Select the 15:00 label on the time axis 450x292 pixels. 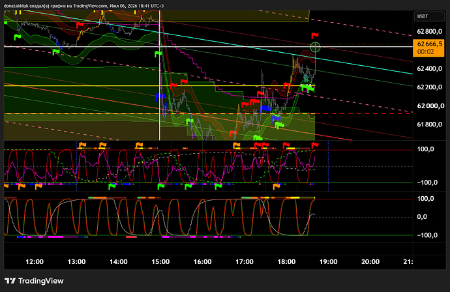pyautogui.click(x=160, y=261)
